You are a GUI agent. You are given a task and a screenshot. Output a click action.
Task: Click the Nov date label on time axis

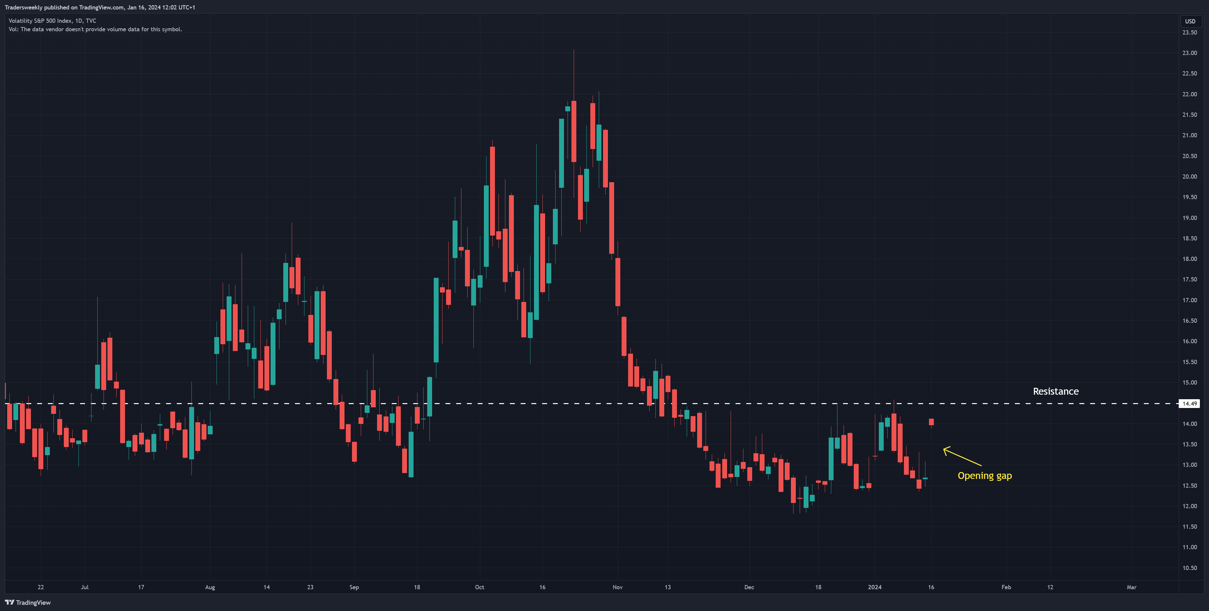coord(617,587)
